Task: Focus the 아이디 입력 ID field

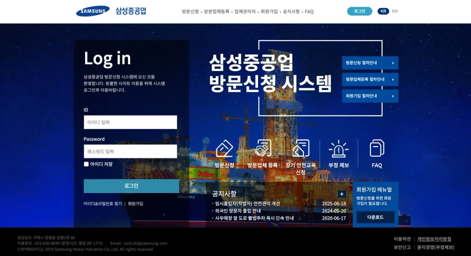Action: tap(130, 122)
